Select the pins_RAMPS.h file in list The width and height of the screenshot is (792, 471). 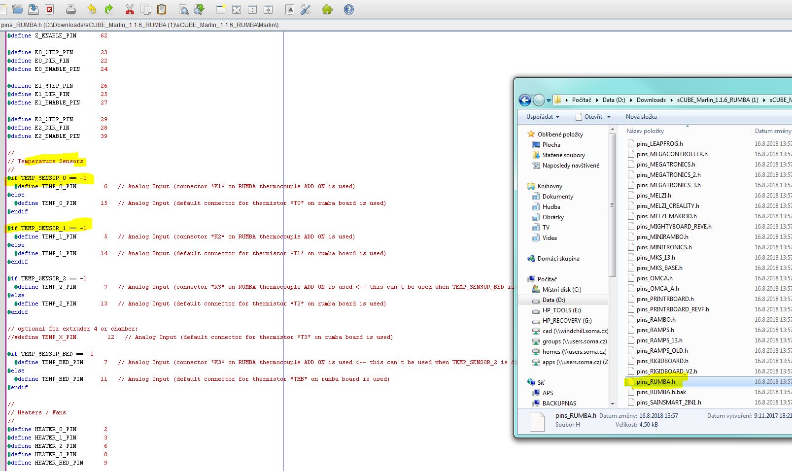coord(655,330)
